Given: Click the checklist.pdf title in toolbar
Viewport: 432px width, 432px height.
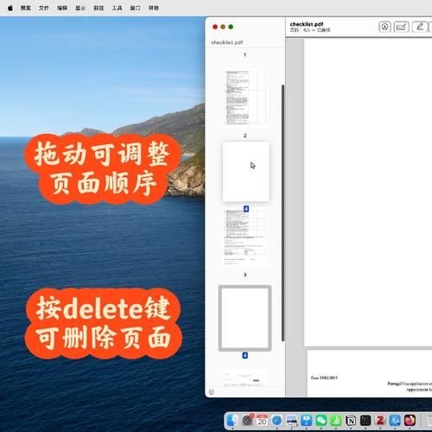Looking at the screenshot, I should tap(307, 24).
